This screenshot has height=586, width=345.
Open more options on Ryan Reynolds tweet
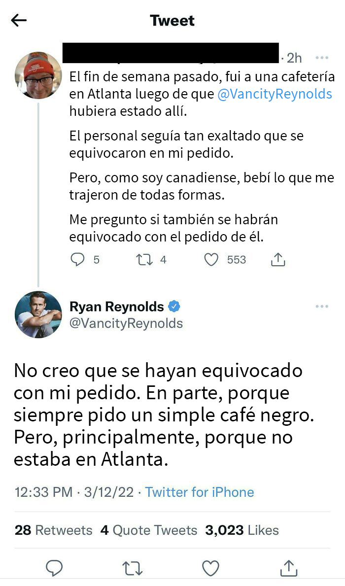coord(322,307)
